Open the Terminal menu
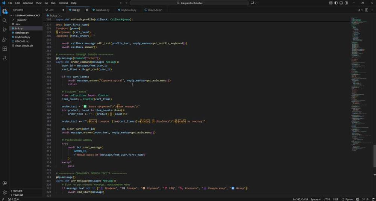The image size is (376, 201). click(x=63, y=3)
